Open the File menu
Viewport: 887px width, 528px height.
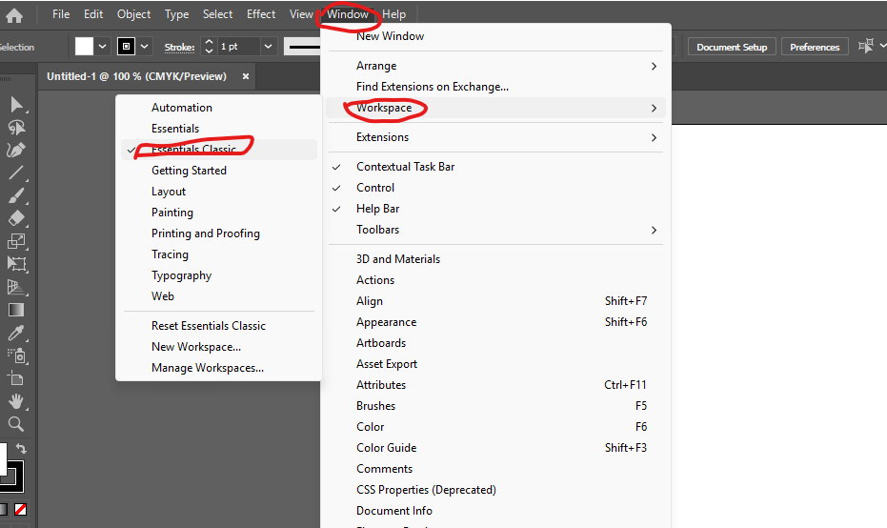[61, 14]
